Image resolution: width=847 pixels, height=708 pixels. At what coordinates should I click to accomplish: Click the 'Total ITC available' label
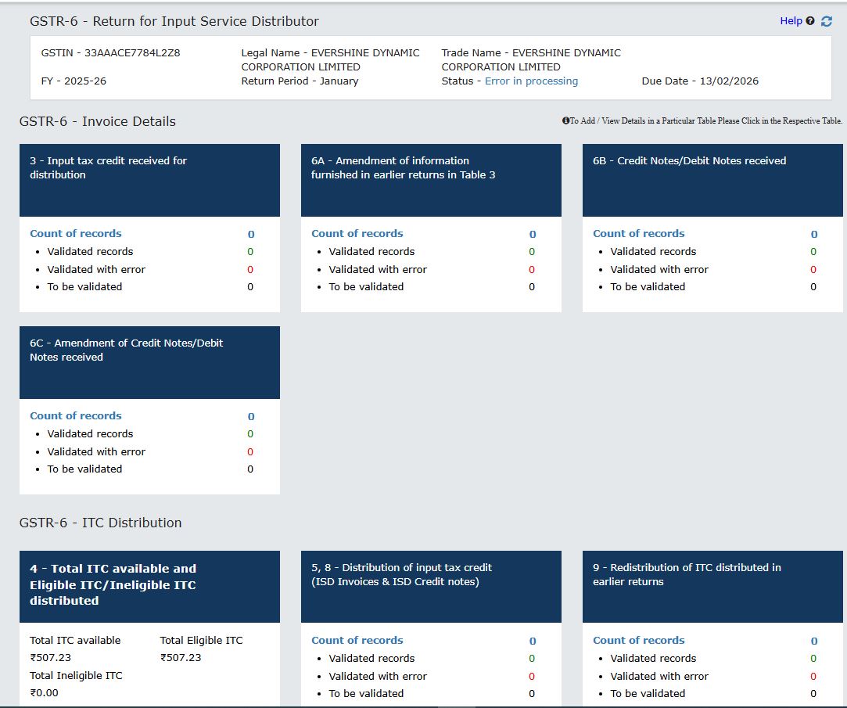pos(75,640)
